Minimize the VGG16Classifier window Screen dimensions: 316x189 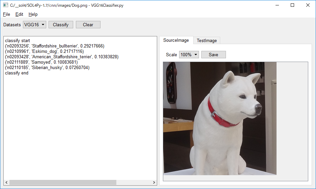point(277,5)
